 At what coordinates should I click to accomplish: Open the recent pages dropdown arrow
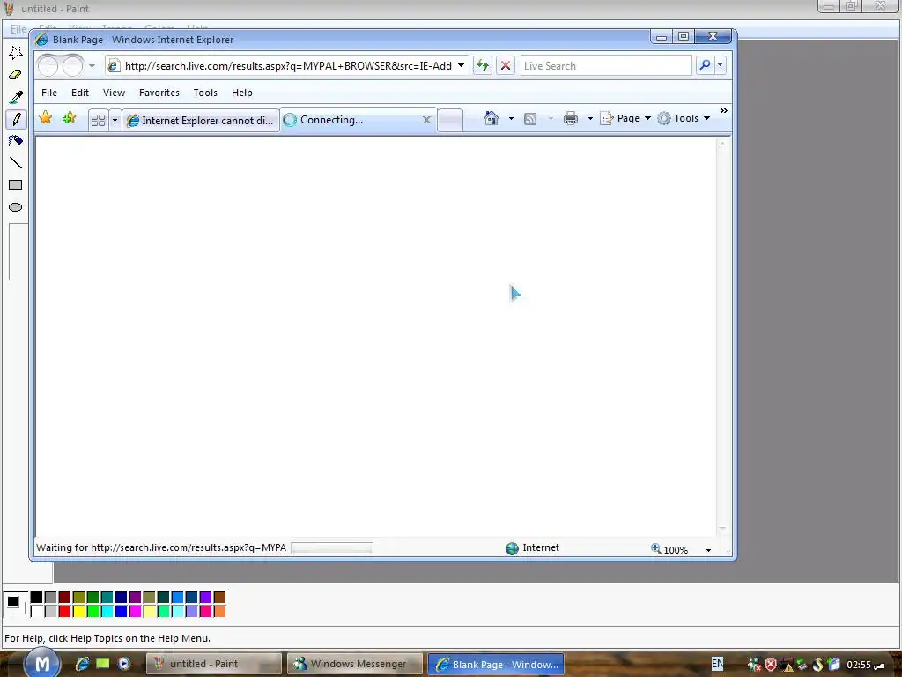pos(92,66)
